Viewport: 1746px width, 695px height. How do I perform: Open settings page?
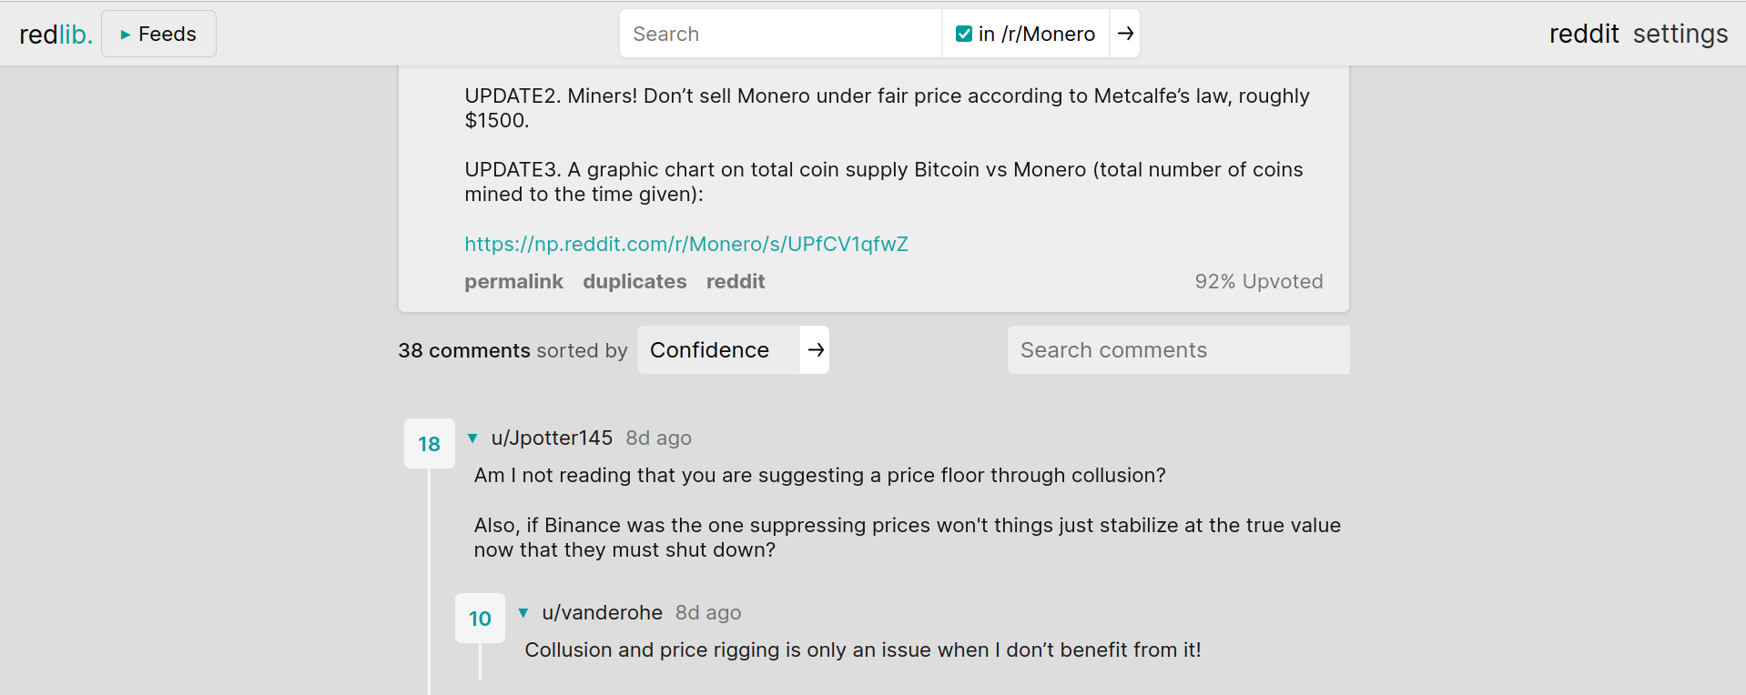click(1680, 35)
